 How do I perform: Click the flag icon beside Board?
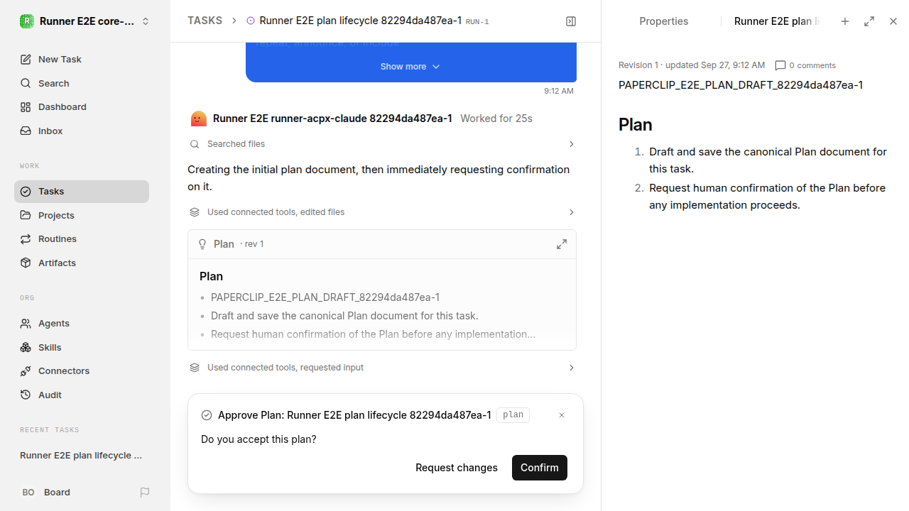click(145, 493)
